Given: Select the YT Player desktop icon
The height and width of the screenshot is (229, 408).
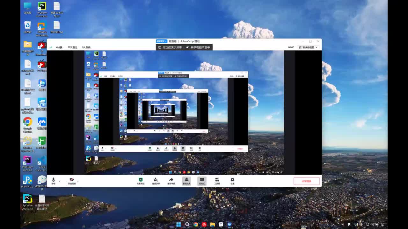Looking at the screenshot, I should tap(42, 66).
